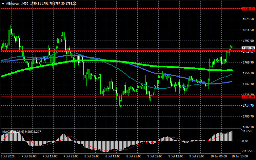The height and width of the screenshot is (160, 256).
Task: Click the 1825.50 price axis value
Action: (x=248, y=19)
